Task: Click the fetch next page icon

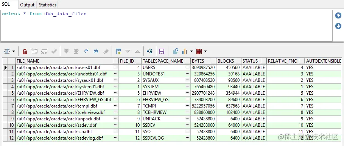Action: [66, 51]
